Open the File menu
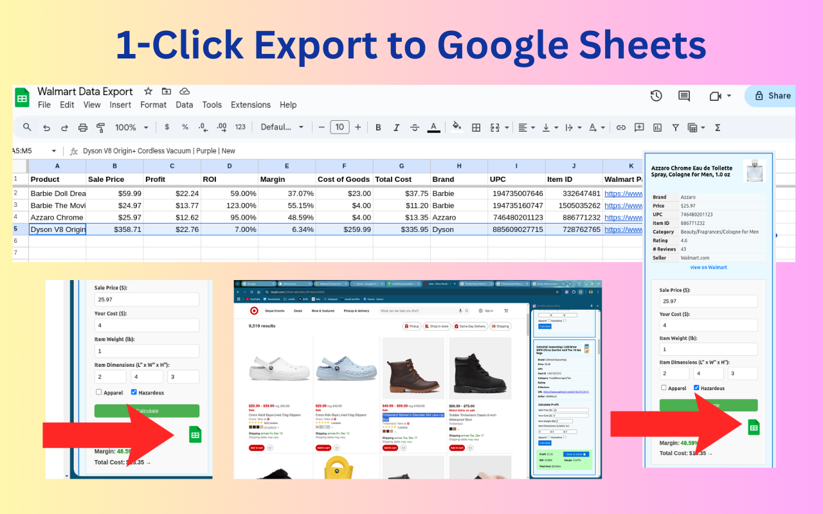The width and height of the screenshot is (823, 514). pyautogui.click(x=44, y=105)
